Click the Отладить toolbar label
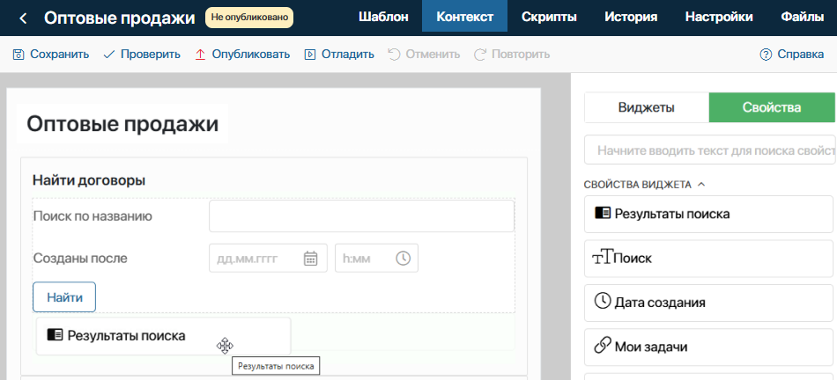 347,55
